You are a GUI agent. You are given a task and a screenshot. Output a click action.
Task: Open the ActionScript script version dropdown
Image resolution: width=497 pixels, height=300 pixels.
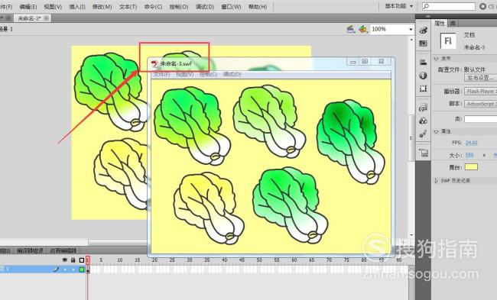click(480, 104)
